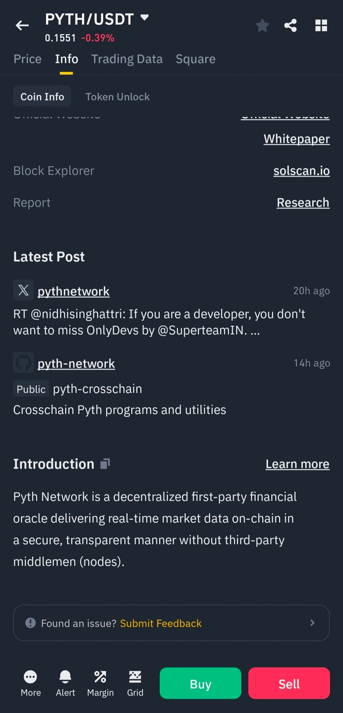Switch to the Price tab
This screenshot has height=713, width=343.
tap(27, 59)
